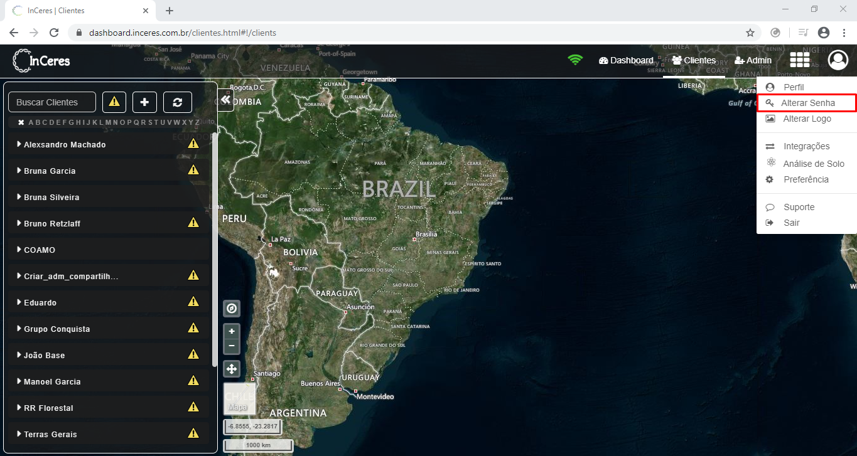This screenshot has width=857, height=456.
Task: Select Perfil in the user menu
Action: point(794,87)
